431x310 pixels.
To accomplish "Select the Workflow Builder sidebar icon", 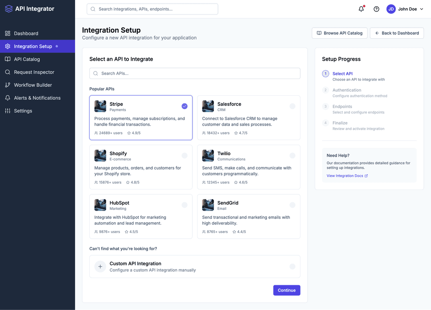I will click(x=9, y=85).
